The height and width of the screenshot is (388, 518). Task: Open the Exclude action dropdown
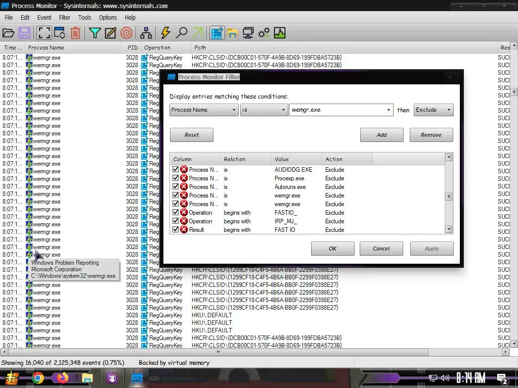point(434,110)
